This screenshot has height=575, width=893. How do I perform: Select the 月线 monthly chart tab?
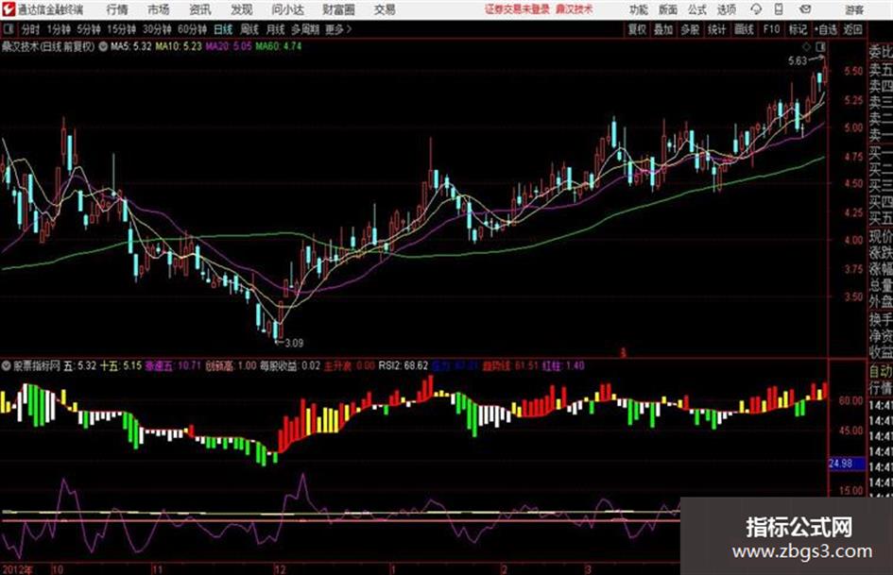[x=276, y=29]
